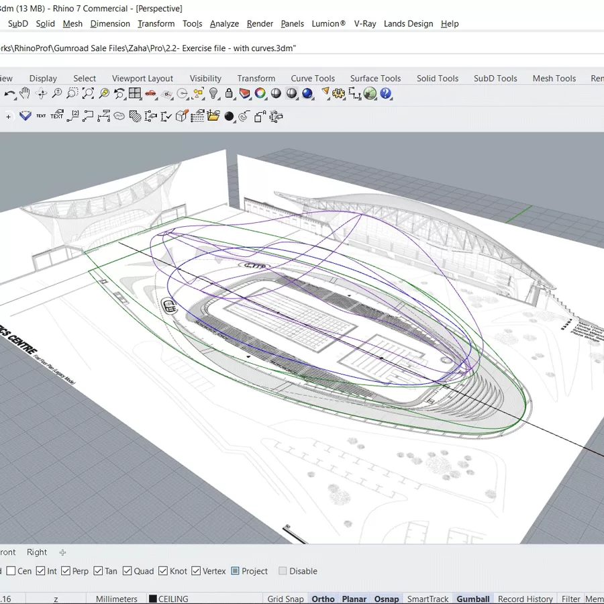This screenshot has height=604, width=604.
Task: Uncheck the Perp osnap checkbox
Action: (x=66, y=570)
